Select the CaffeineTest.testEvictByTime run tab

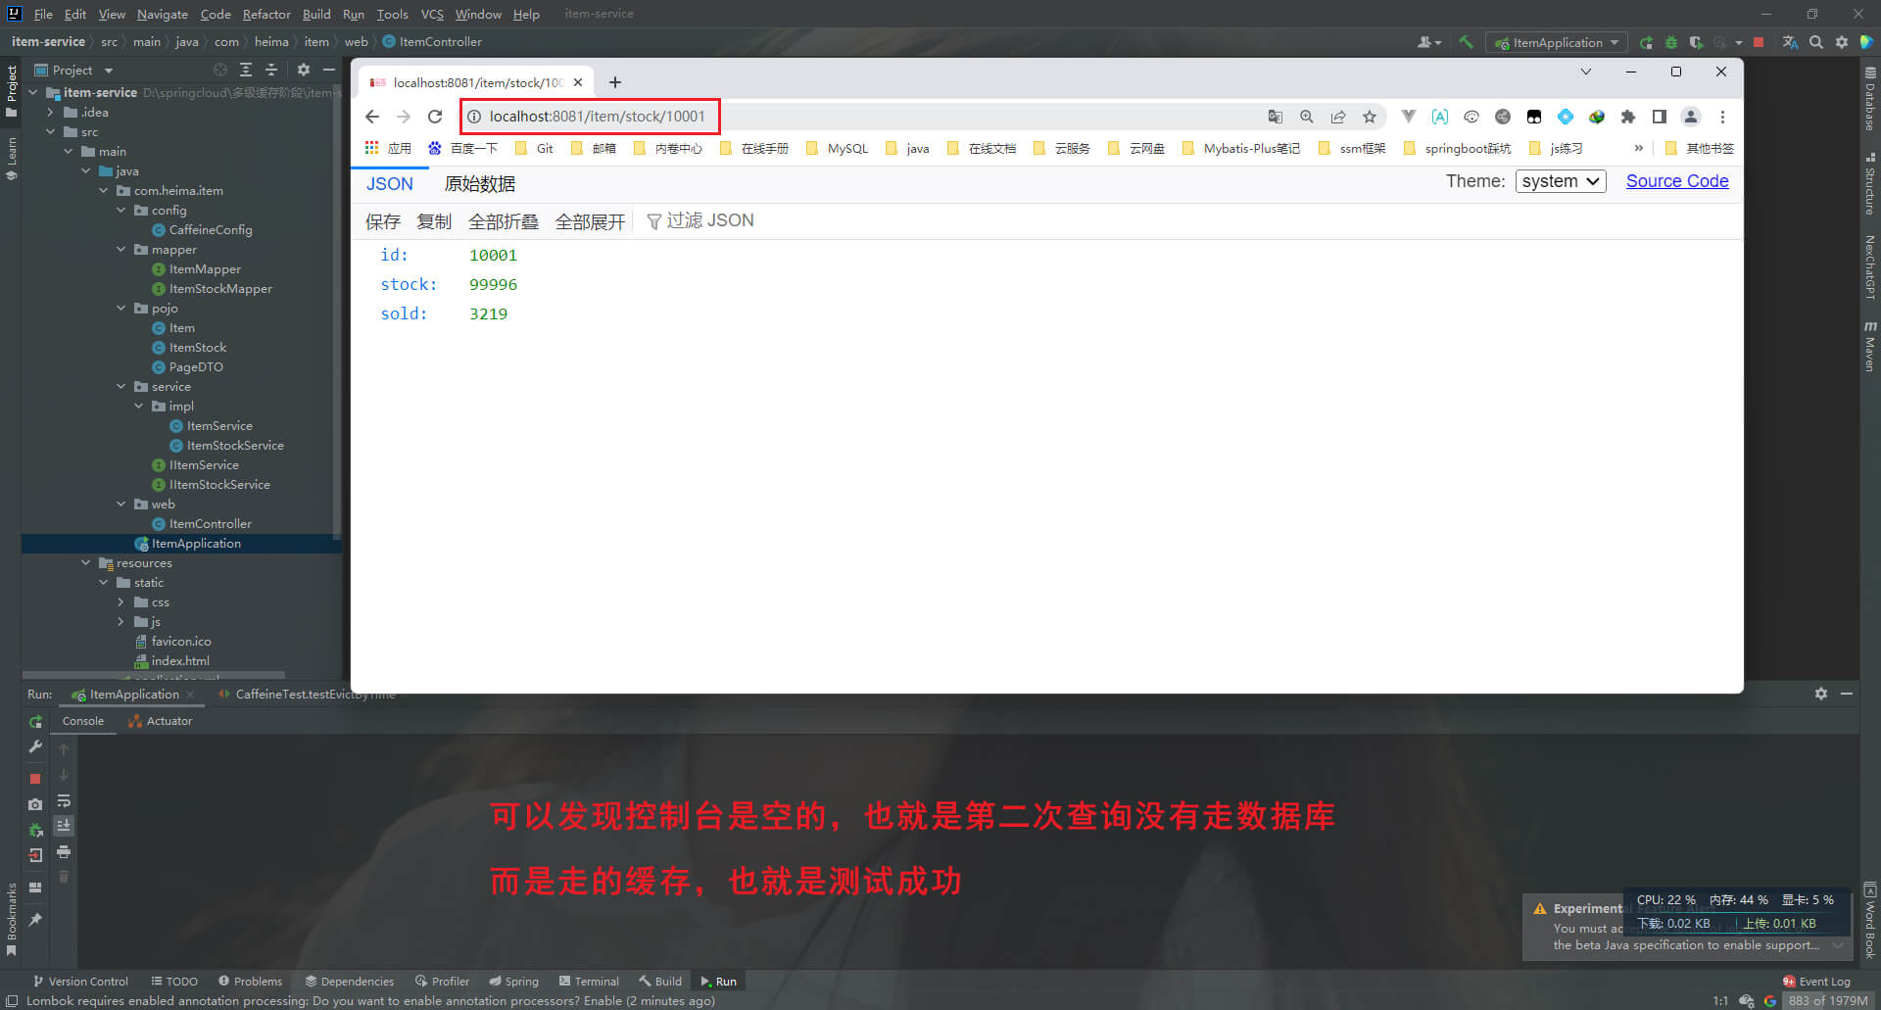coord(308,694)
